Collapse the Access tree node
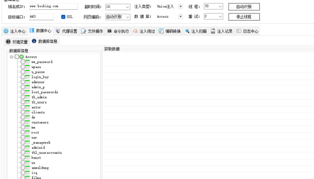314x179 pixels. click(x=11, y=57)
